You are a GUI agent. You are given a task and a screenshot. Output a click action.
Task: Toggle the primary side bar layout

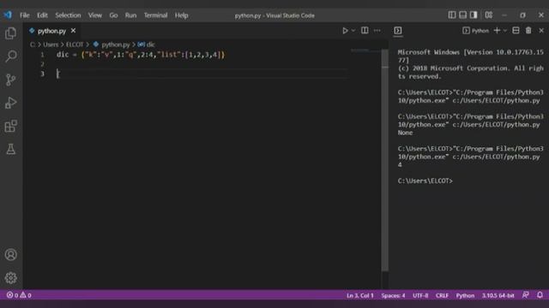[x=452, y=15]
